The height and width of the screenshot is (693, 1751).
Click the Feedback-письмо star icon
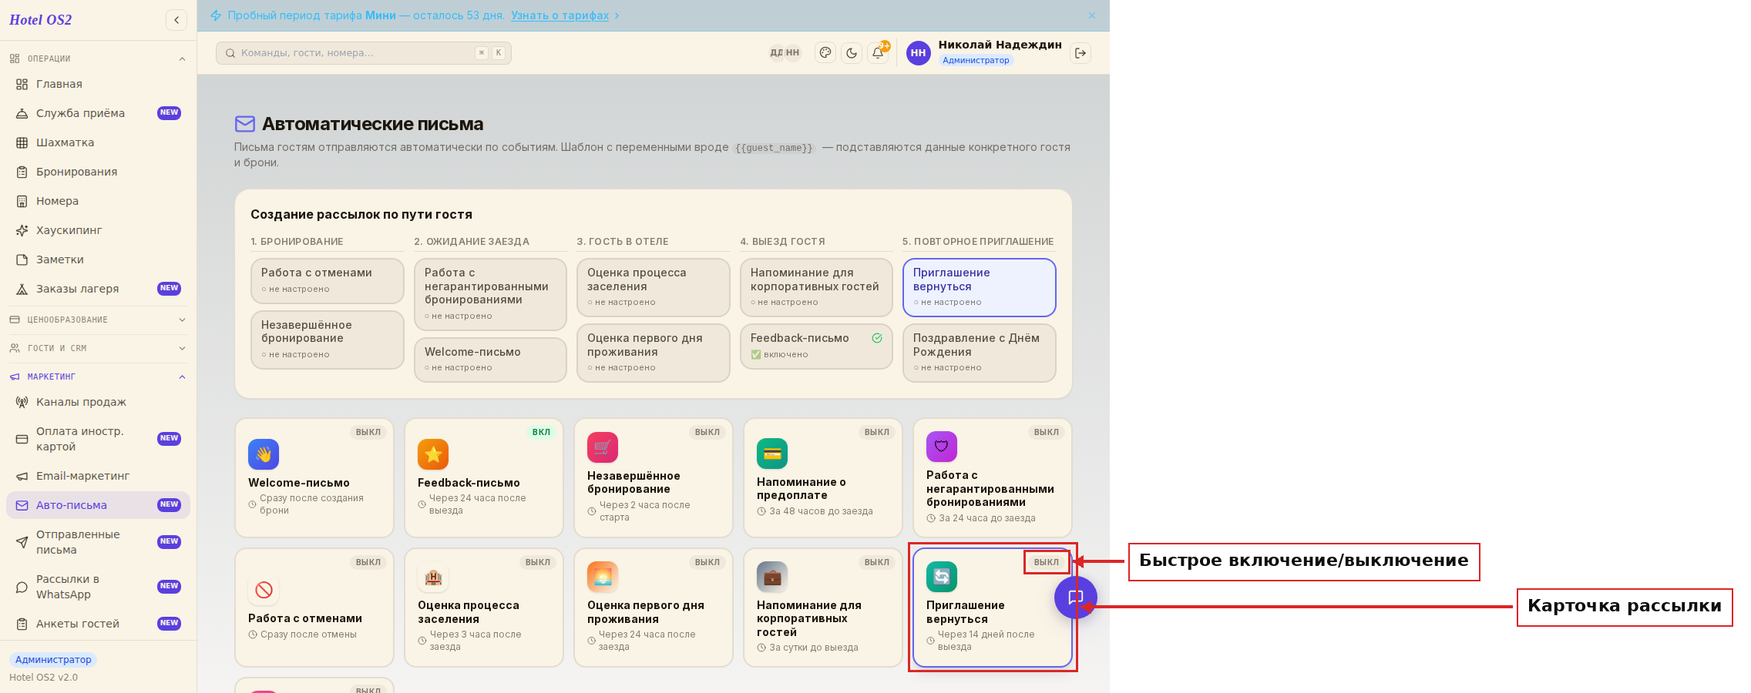pyautogui.click(x=433, y=454)
